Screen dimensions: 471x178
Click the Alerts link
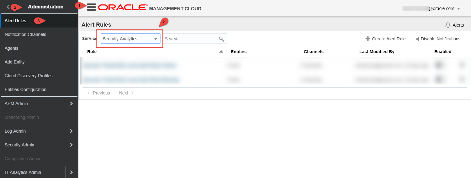pyautogui.click(x=454, y=25)
